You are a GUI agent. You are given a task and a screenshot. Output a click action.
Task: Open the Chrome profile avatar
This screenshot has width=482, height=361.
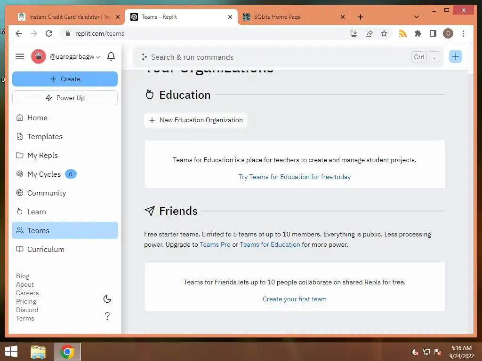coord(448,33)
